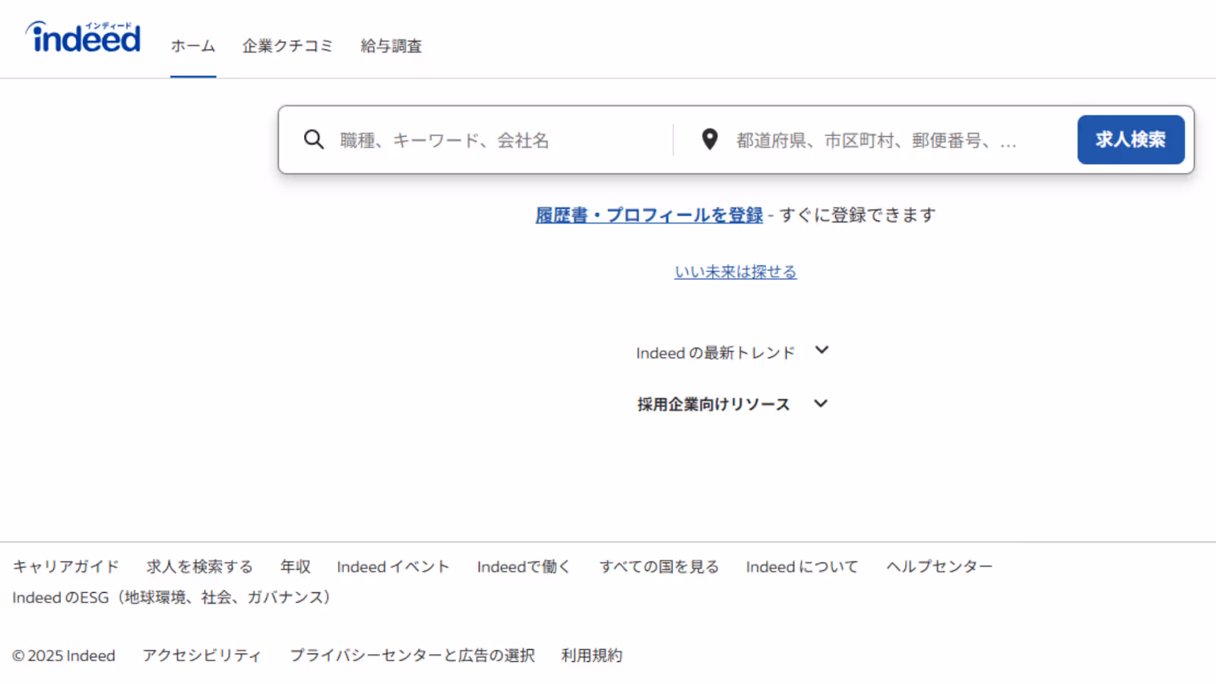Click the location pin icon
Viewport: 1216px width, 684px height.
pos(710,139)
